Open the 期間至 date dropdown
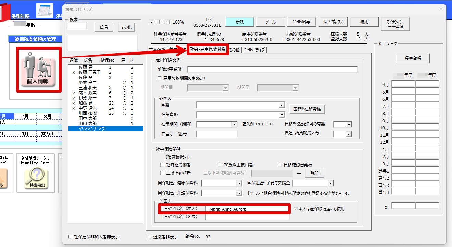 click(x=295, y=88)
